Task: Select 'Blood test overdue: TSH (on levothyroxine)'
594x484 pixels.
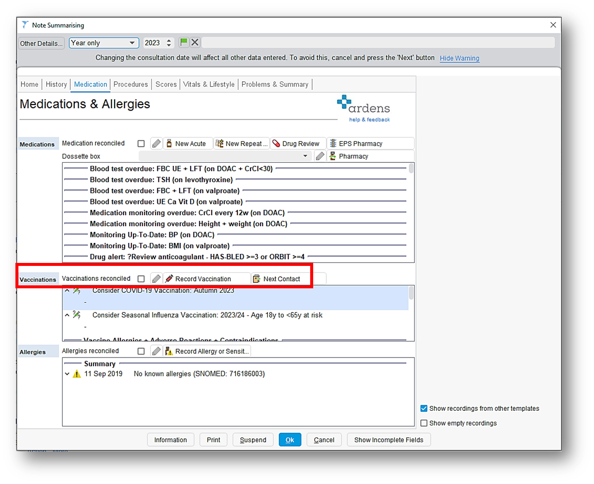Action: click(161, 180)
